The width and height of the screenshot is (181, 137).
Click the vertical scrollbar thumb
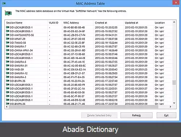click(x=174, y=82)
